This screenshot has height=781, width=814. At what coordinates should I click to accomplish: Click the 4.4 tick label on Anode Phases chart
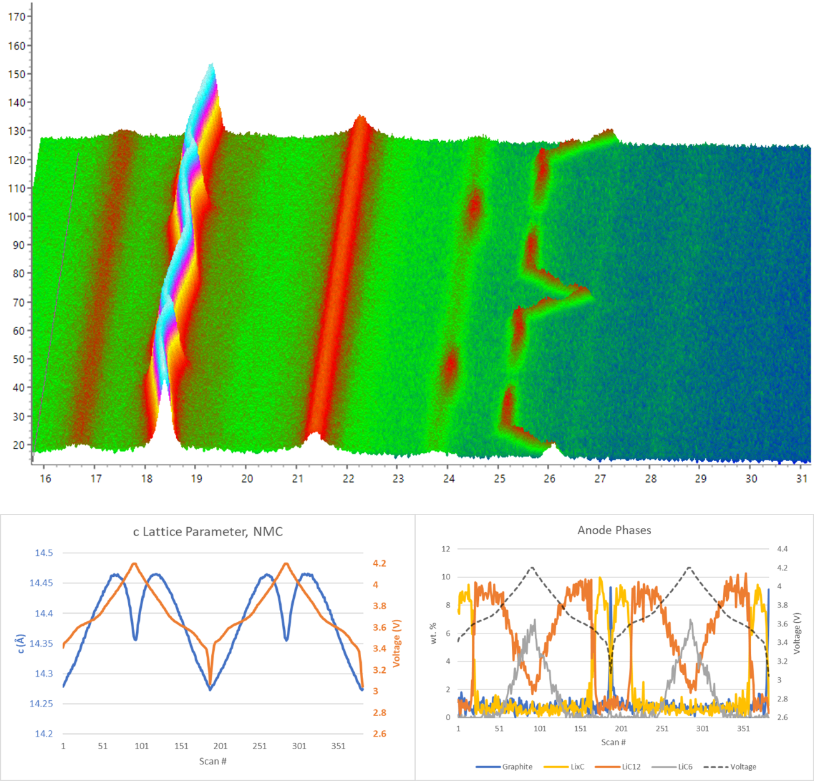tap(782, 549)
